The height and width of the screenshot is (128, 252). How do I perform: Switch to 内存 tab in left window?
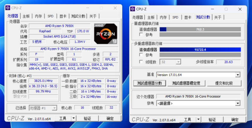38,16
